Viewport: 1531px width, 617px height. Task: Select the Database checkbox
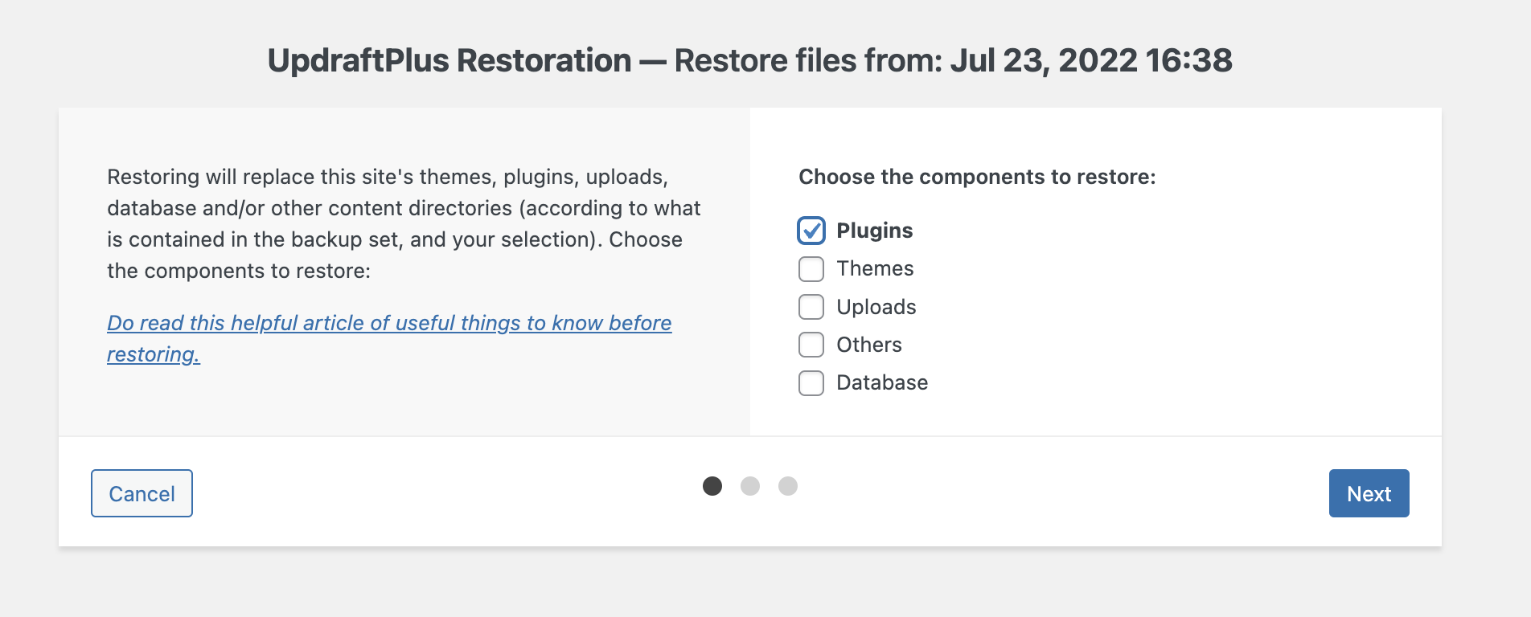click(811, 383)
